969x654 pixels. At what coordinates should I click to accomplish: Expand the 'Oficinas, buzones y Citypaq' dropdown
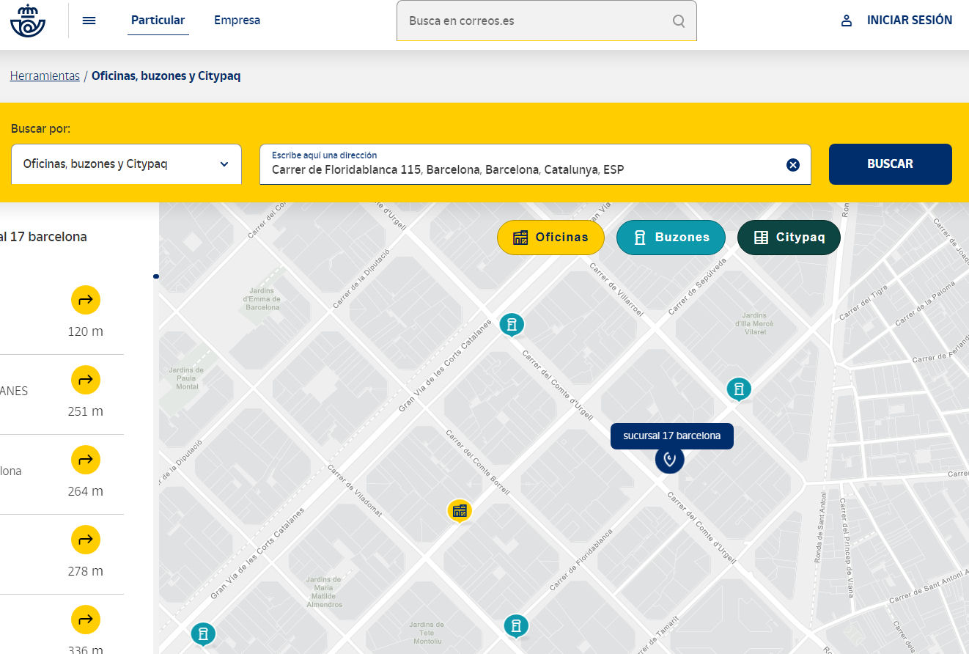point(126,164)
